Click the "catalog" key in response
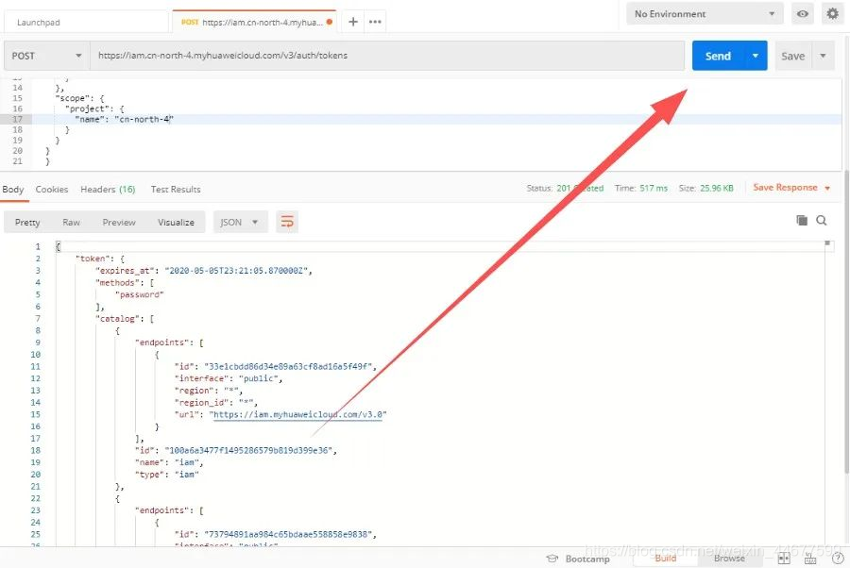The height and width of the screenshot is (568, 850). [116, 318]
